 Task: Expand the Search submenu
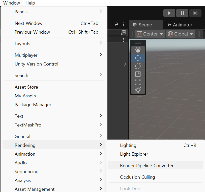pyautogui.click(x=54, y=75)
